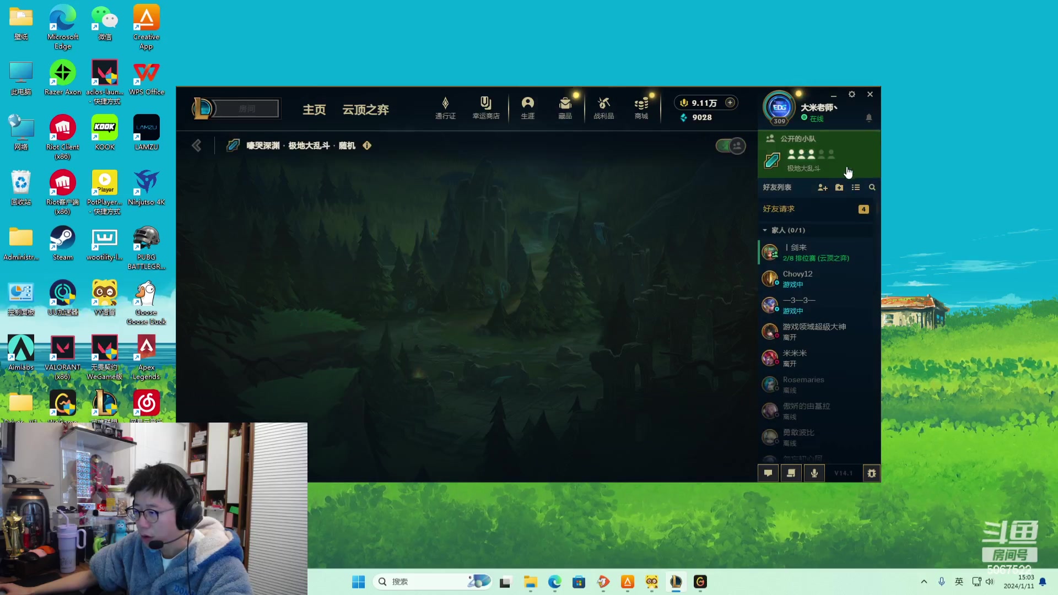Open the 藏品 collection icon
Viewport: 1058px width, 595px height.
(x=565, y=108)
